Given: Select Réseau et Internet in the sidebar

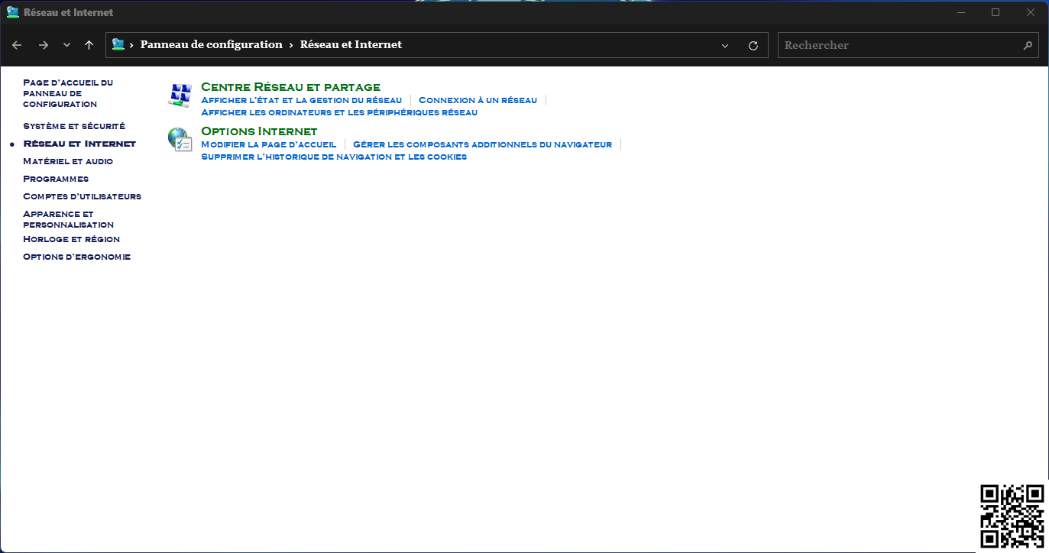Looking at the screenshot, I should [x=79, y=144].
